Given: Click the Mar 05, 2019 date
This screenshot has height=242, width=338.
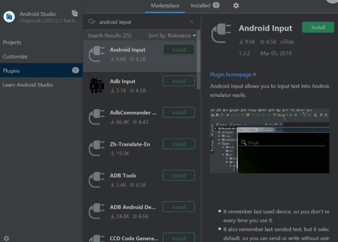Looking at the screenshot, I should tap(276, 53).
